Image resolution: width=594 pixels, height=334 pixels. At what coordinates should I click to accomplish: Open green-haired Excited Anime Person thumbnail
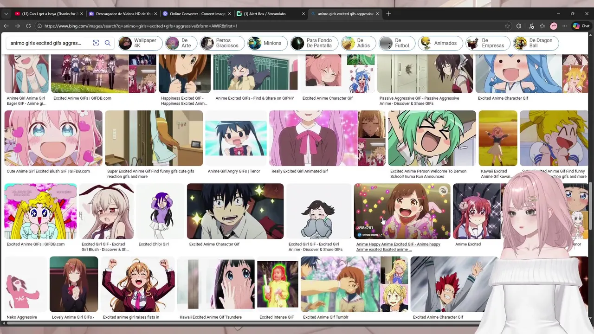coord(432,138)
